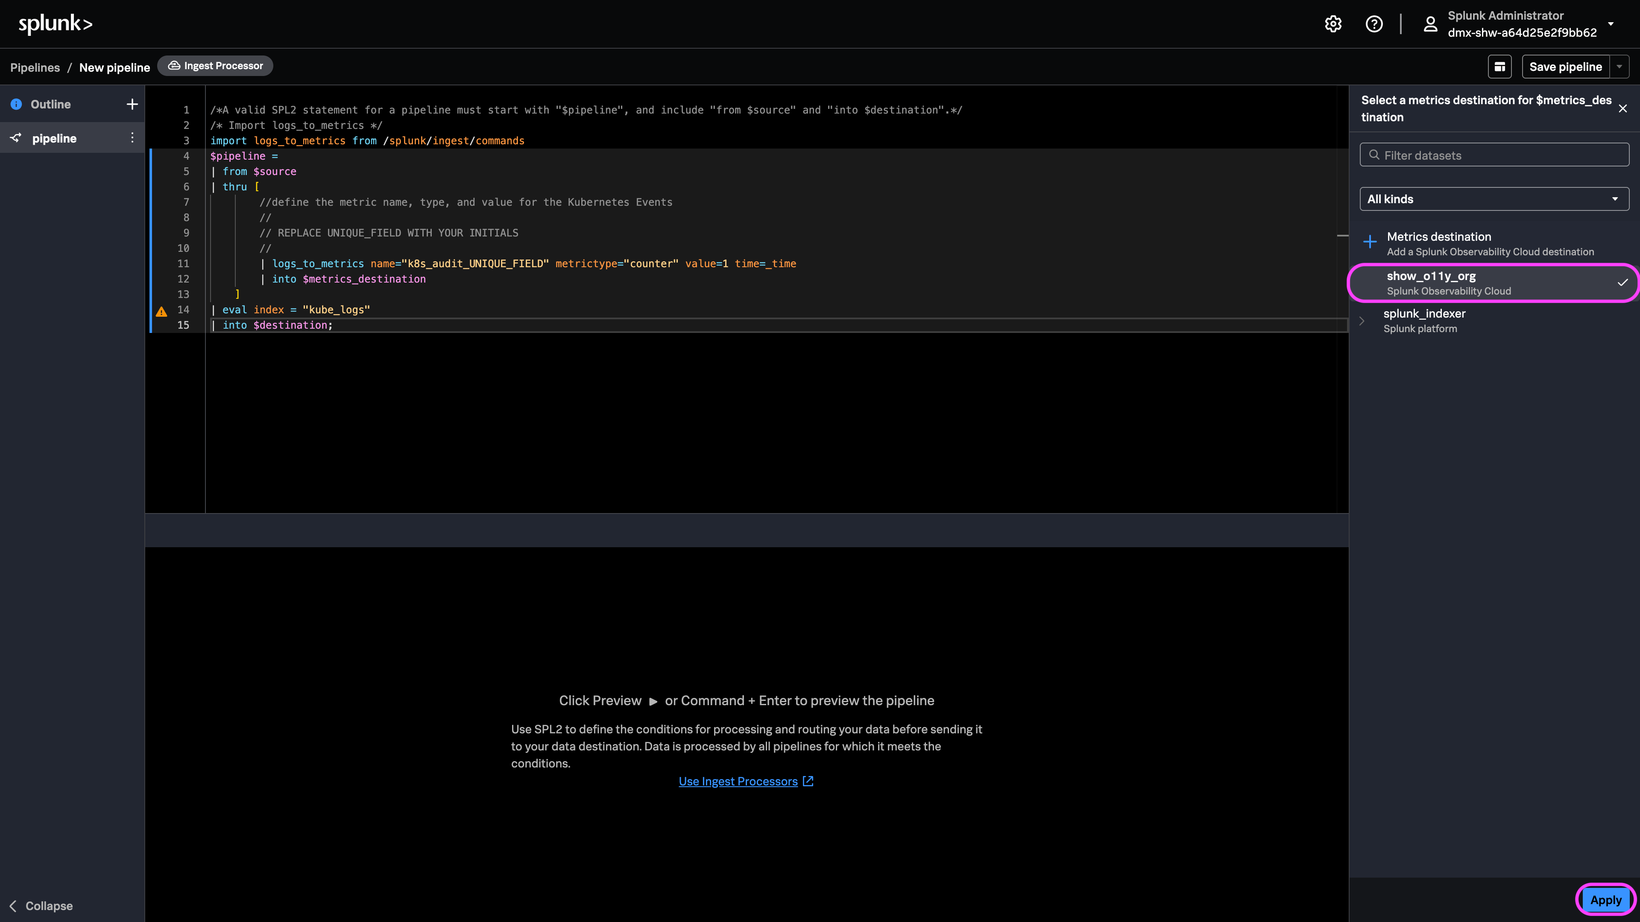Add a new Metrics destination
The image size is (1640, 922).
tap(1494, 244)
